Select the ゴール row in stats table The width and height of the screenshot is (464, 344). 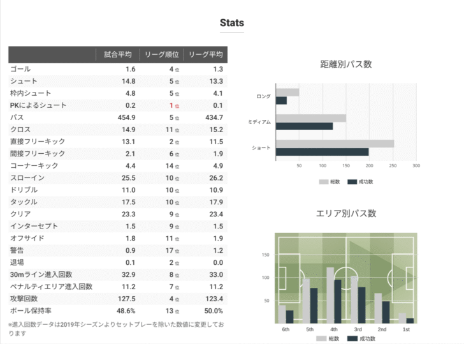(118, 69)
